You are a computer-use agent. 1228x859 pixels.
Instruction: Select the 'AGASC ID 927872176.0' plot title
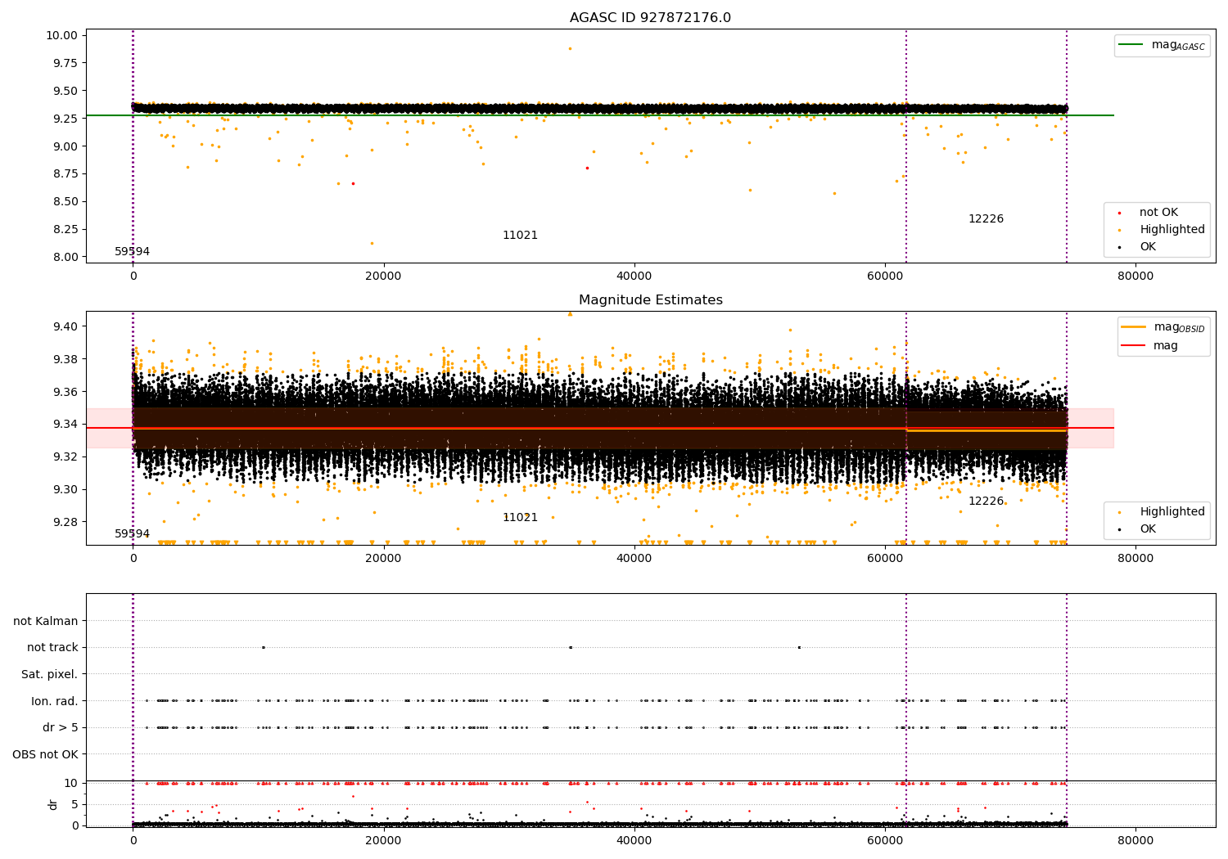tap(650, 18)
